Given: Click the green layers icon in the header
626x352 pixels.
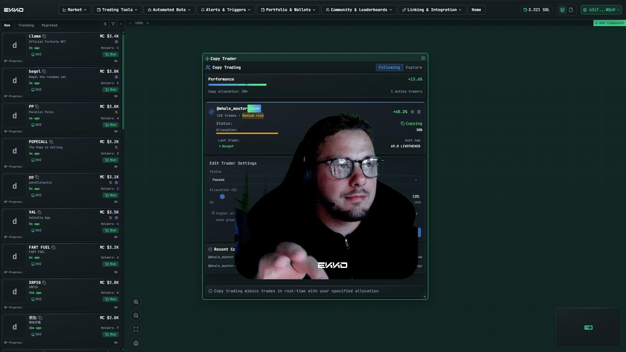Looking at the screenshot, I should coord(562,10).
